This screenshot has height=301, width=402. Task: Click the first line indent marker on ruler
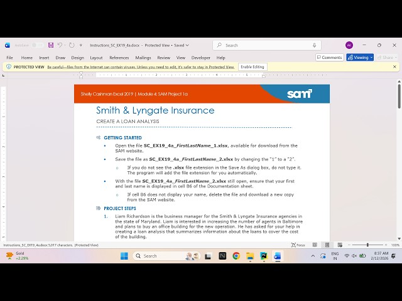coord(81,73)
